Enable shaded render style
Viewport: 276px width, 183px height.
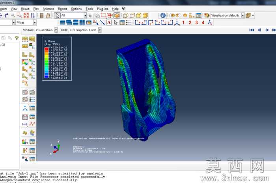pos(145,15)
